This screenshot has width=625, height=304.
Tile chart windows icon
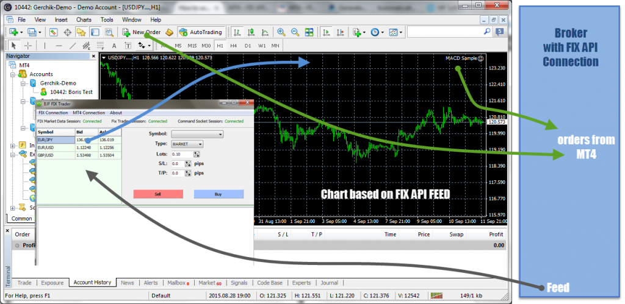(309, 32)
